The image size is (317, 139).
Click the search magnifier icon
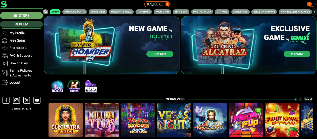pyautogui.click(x=46, y=12)
